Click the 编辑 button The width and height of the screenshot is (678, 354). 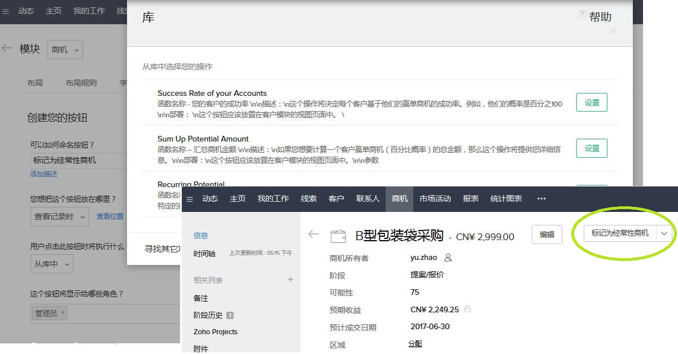pyautogui.click(x=546, y=234)
